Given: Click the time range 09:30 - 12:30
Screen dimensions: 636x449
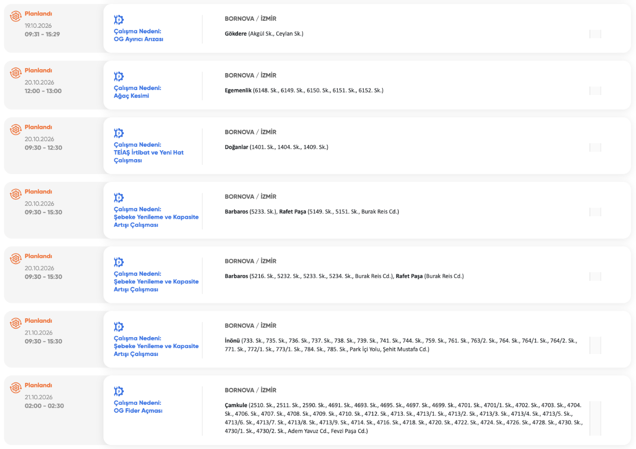Looking at the screenshot, I should (43, 148).
